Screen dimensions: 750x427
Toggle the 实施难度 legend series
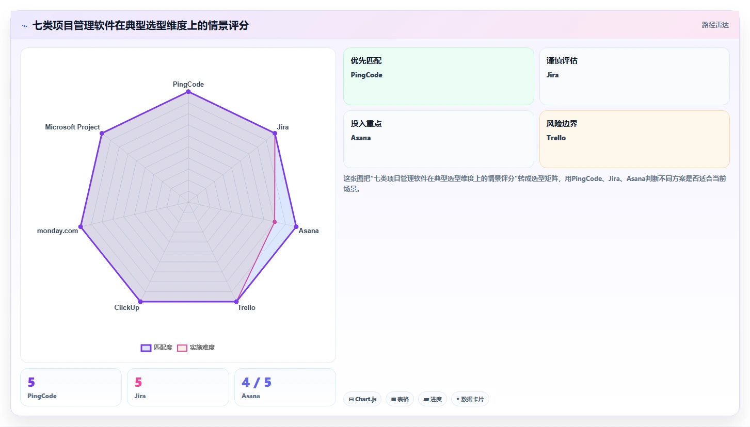coord(196,348)
